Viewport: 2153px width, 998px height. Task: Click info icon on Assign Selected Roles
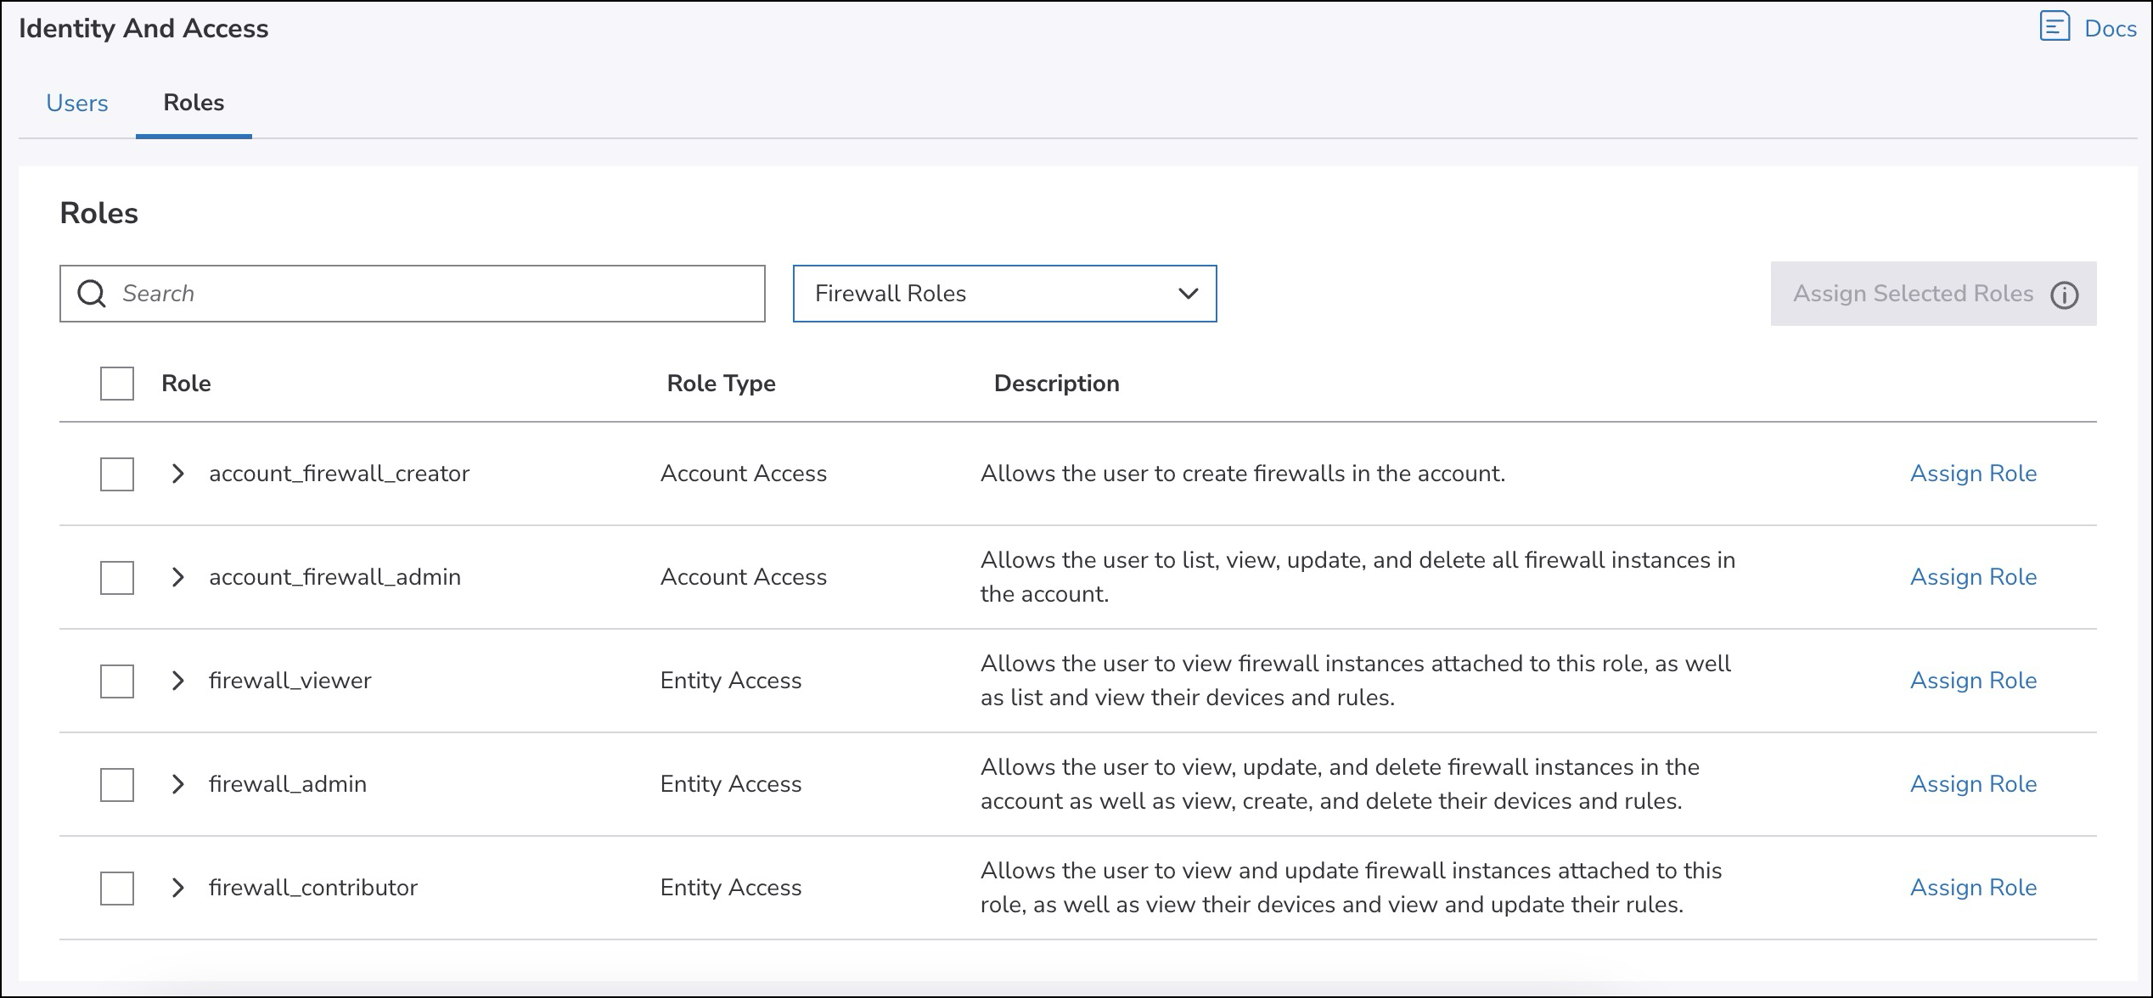click(x=2064, y=294)
